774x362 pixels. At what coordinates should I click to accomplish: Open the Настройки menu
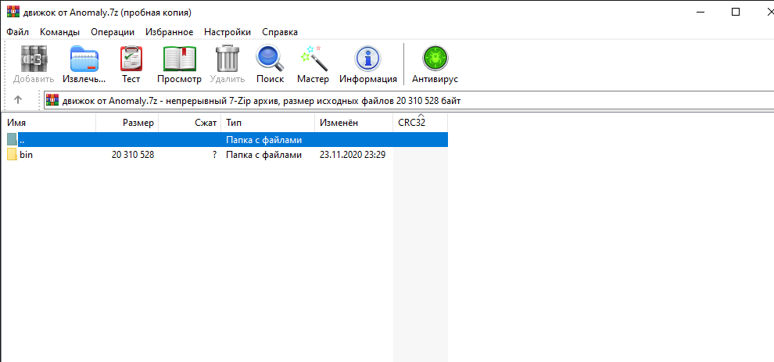point(228,32)
